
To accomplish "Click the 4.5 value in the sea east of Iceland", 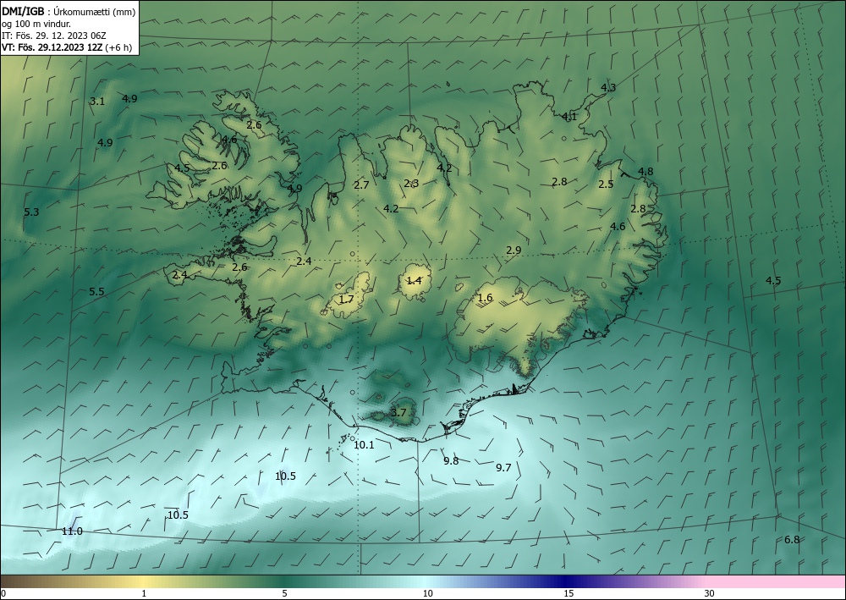I will (773, 281).
